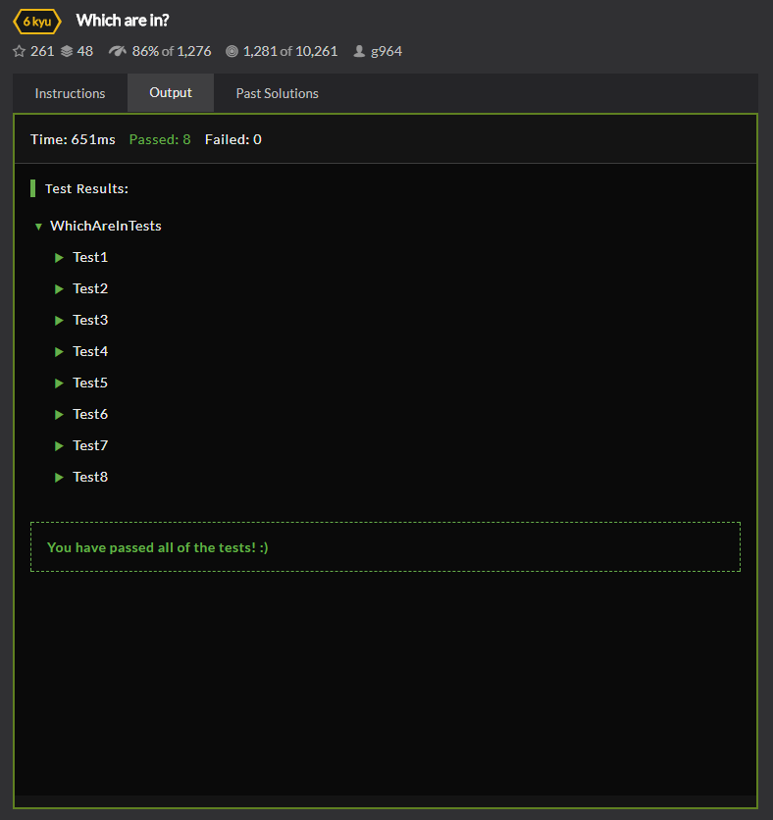The width and height of the screenshot is (773, 820).
Task: Collapse the WhichAreInTests group
Action: pyautogui.click(x=38, y=227)
